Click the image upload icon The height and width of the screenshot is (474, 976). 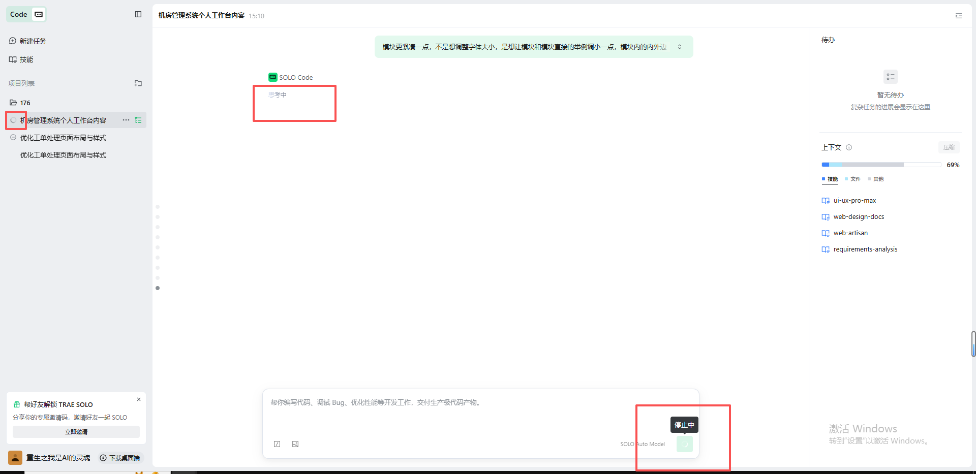pos(295,444)
